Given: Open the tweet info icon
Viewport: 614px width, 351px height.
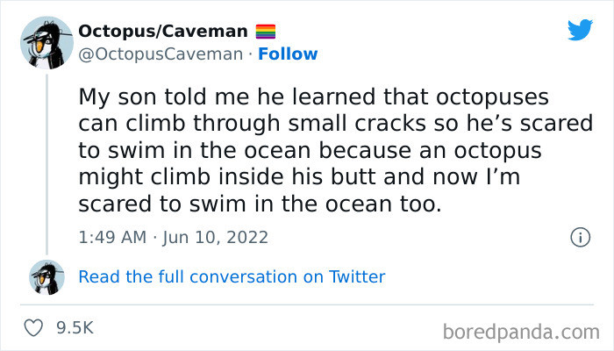Looking at the screenshot, I should click(x=579, y=237).
